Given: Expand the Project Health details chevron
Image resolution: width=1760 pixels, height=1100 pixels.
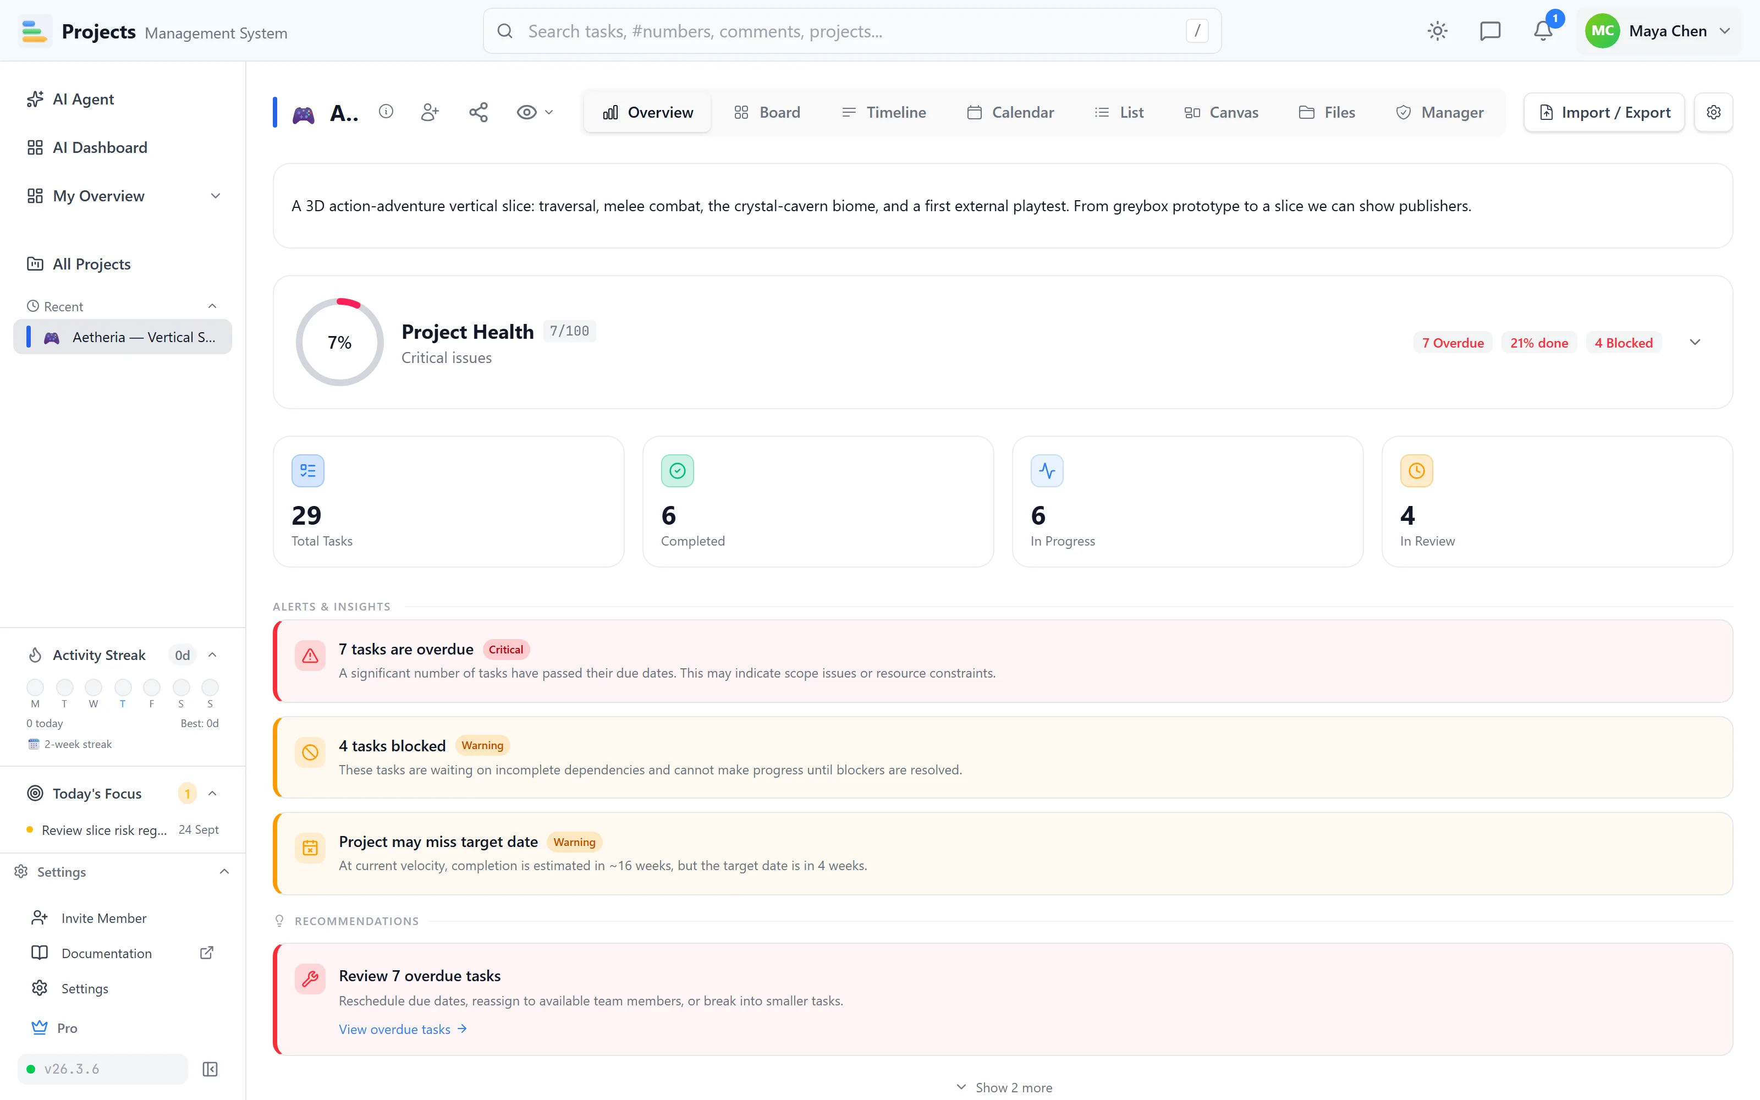Looking at the screenshot, I should (1695, 343).
